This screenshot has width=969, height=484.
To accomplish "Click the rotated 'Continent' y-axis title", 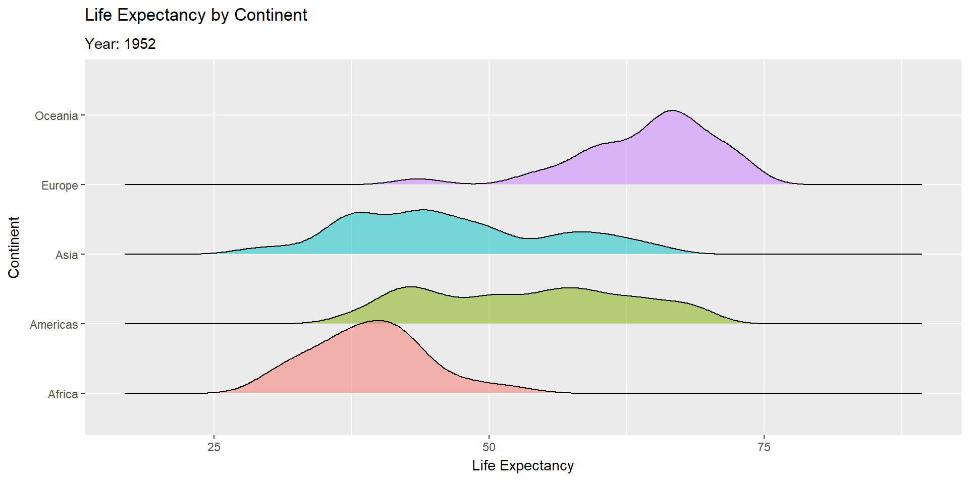I will tap(14, 247).
